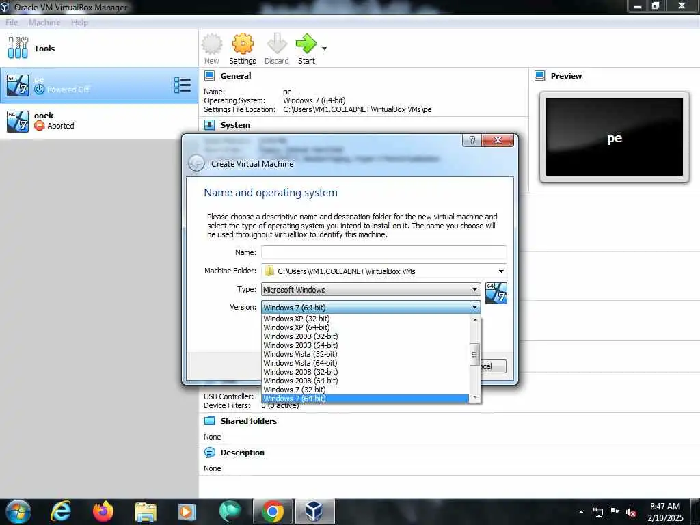
Task: Open the Machine menu
Action: tap(44, 23)
